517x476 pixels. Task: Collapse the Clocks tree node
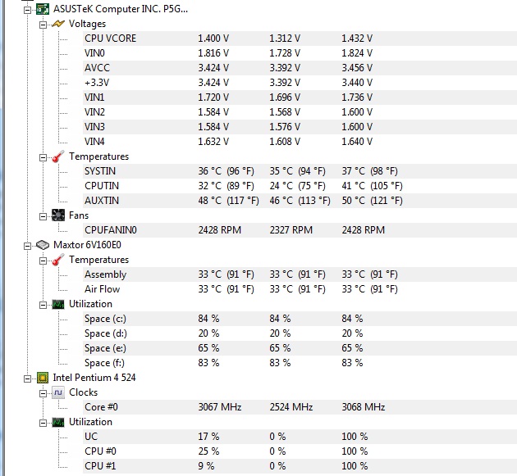coord(43,392)
